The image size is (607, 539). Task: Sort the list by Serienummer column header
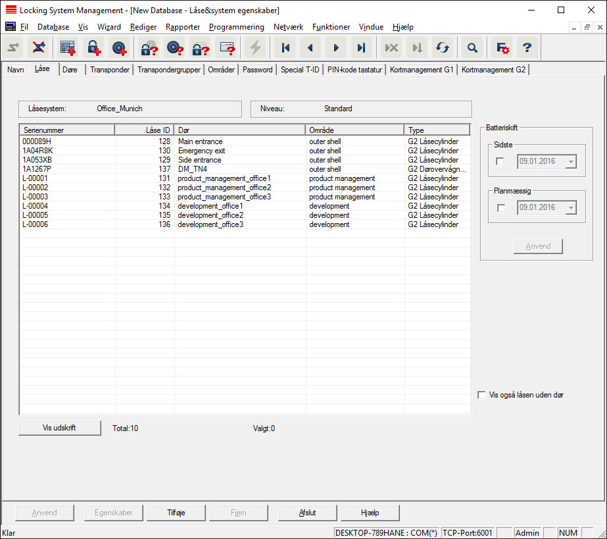point(67,130)
